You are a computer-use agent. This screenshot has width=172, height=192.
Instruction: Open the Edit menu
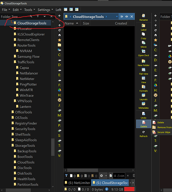point(17,10)
